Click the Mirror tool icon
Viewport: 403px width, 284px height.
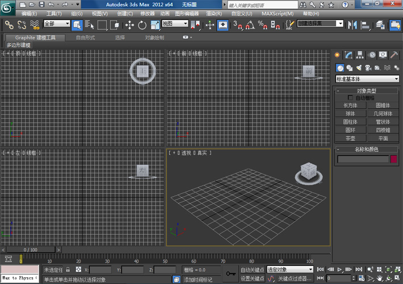coord(352,25)
